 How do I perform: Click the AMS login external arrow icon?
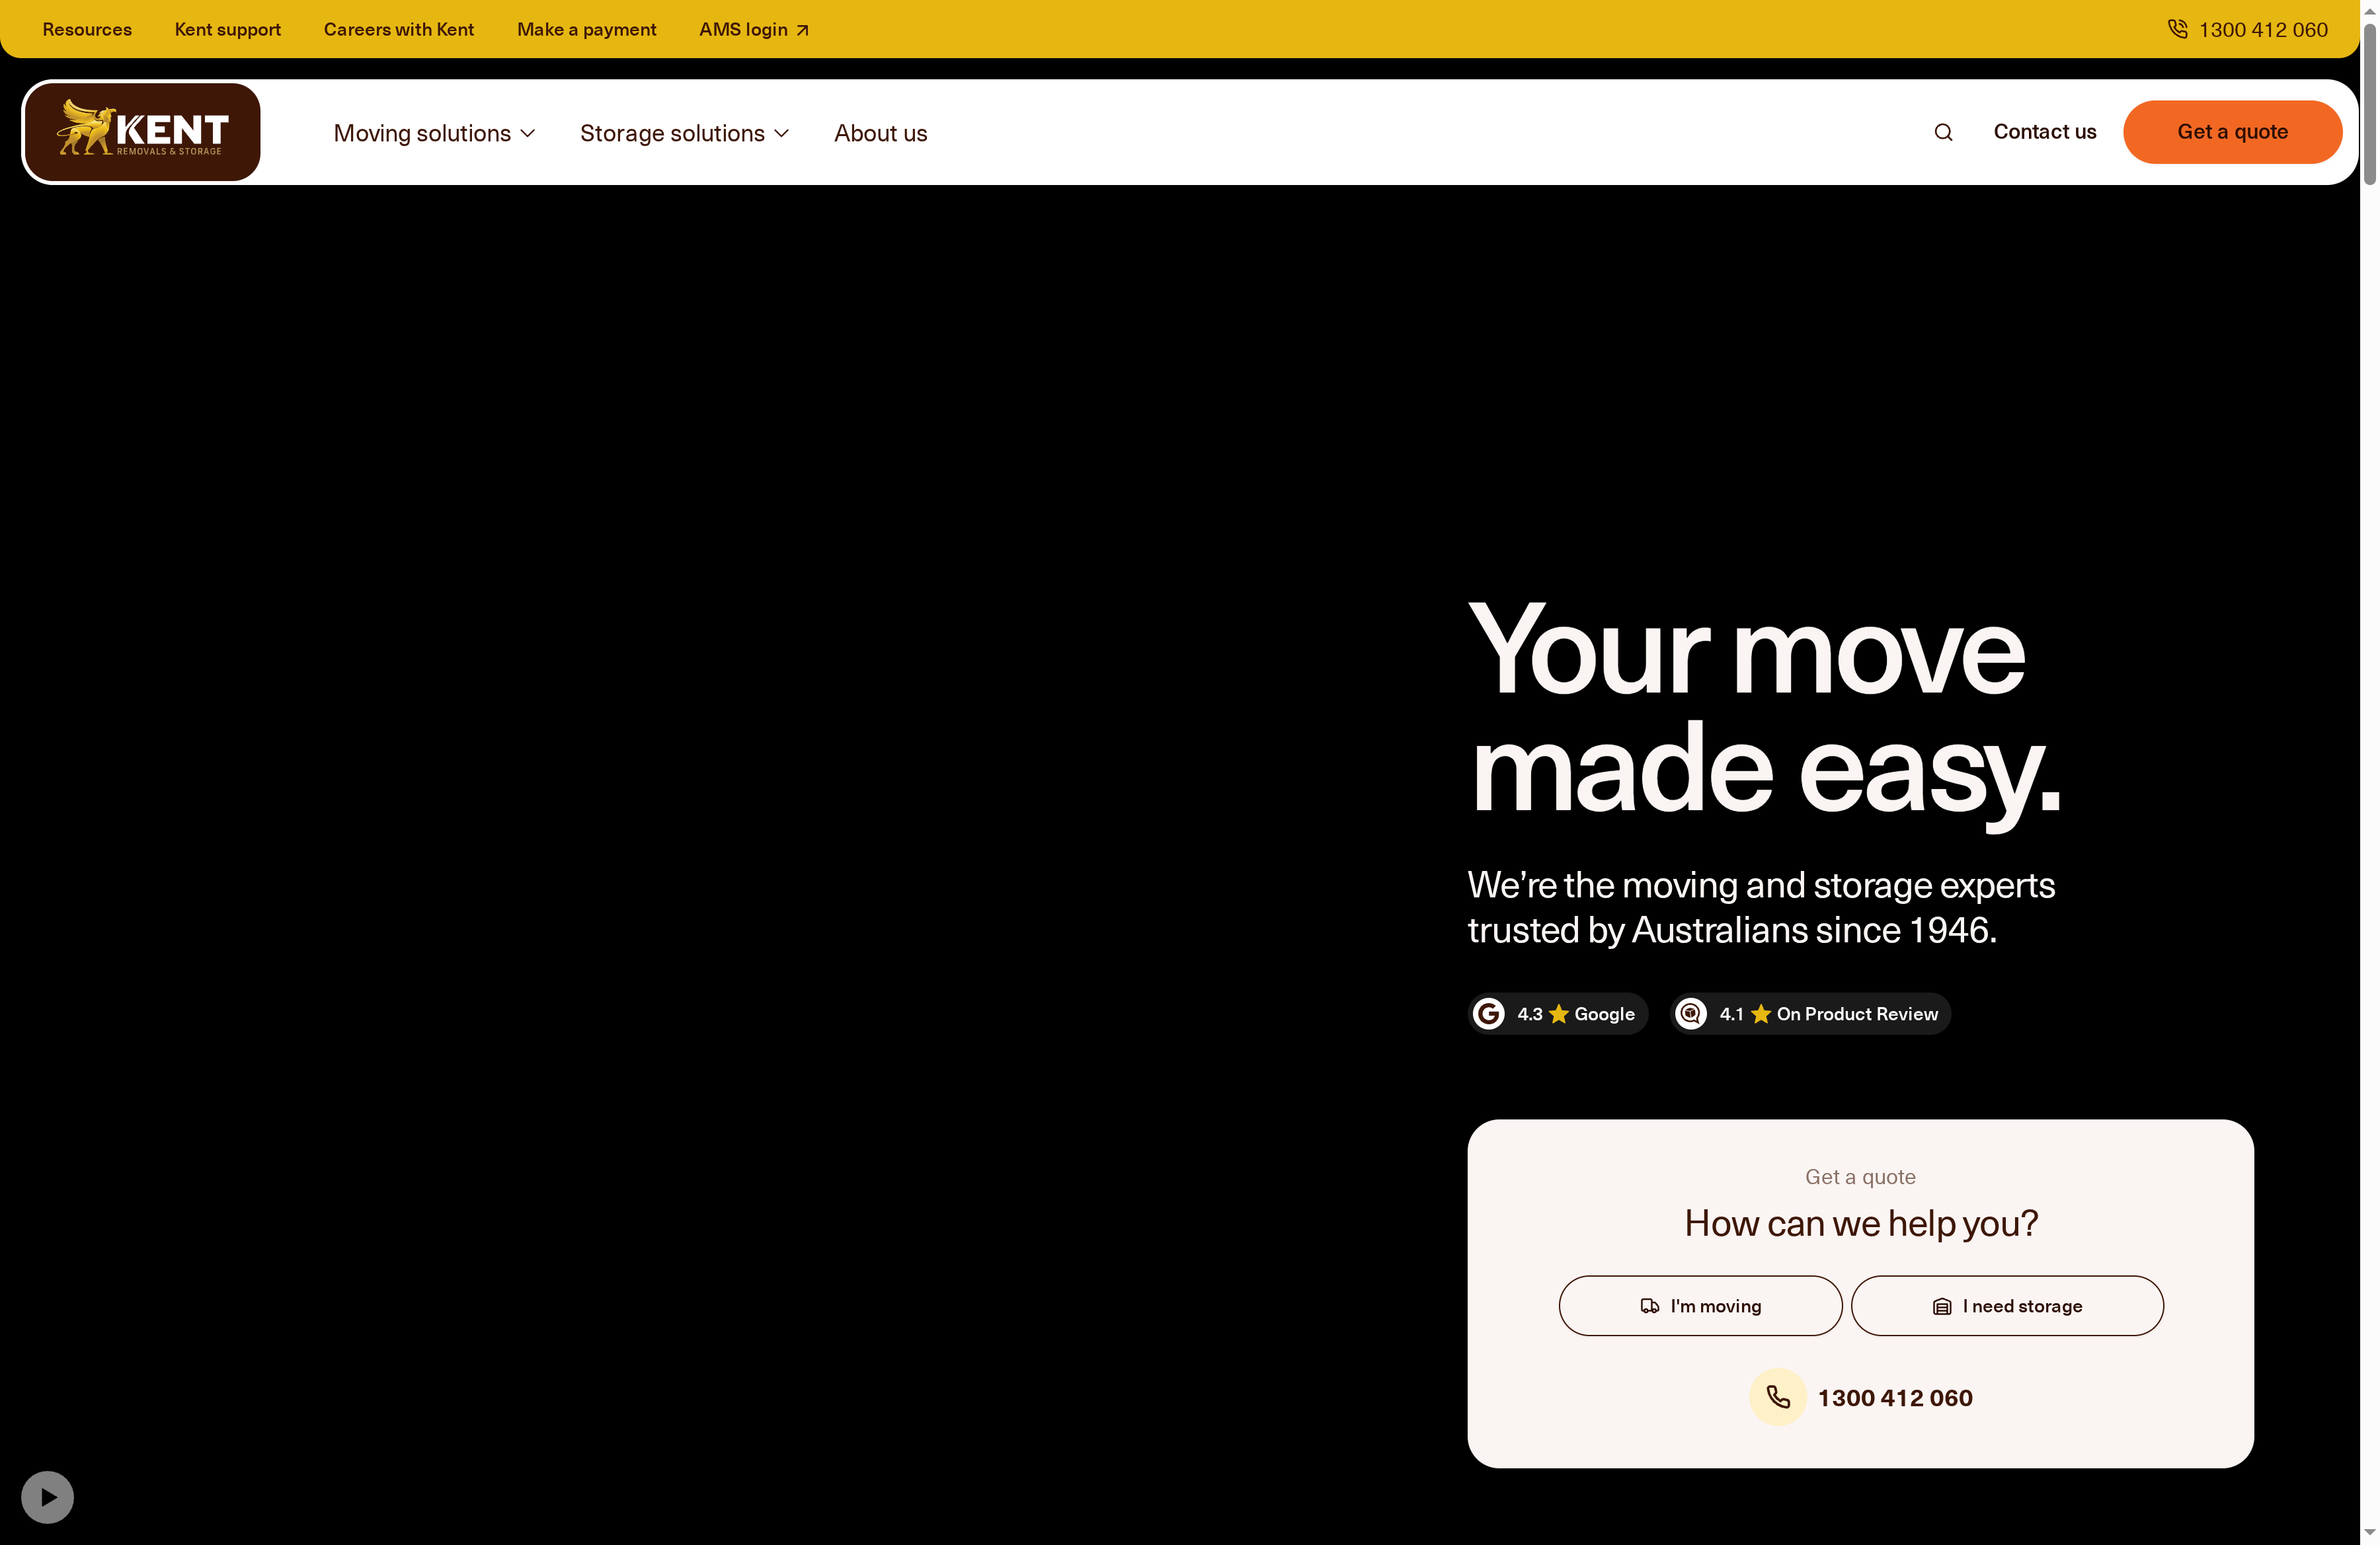click(x=802, y=30)
